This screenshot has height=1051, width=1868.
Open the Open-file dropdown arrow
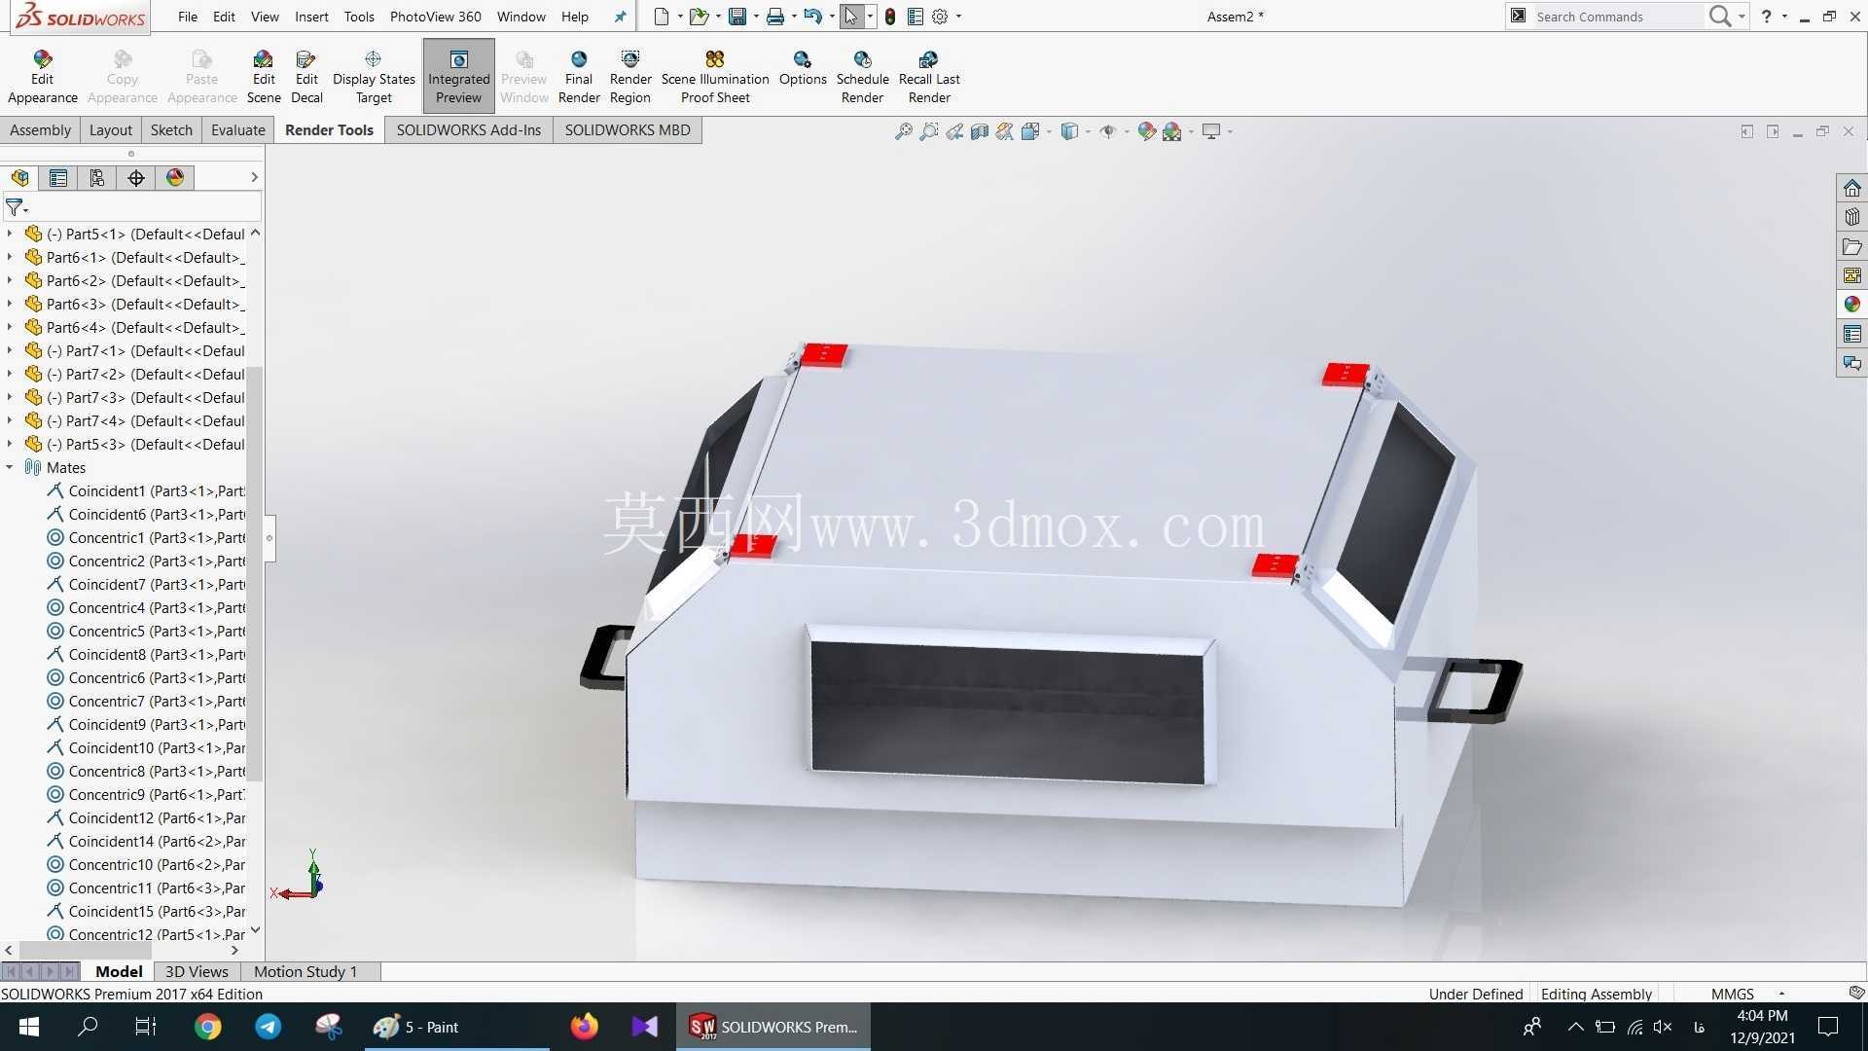point(718,17)
